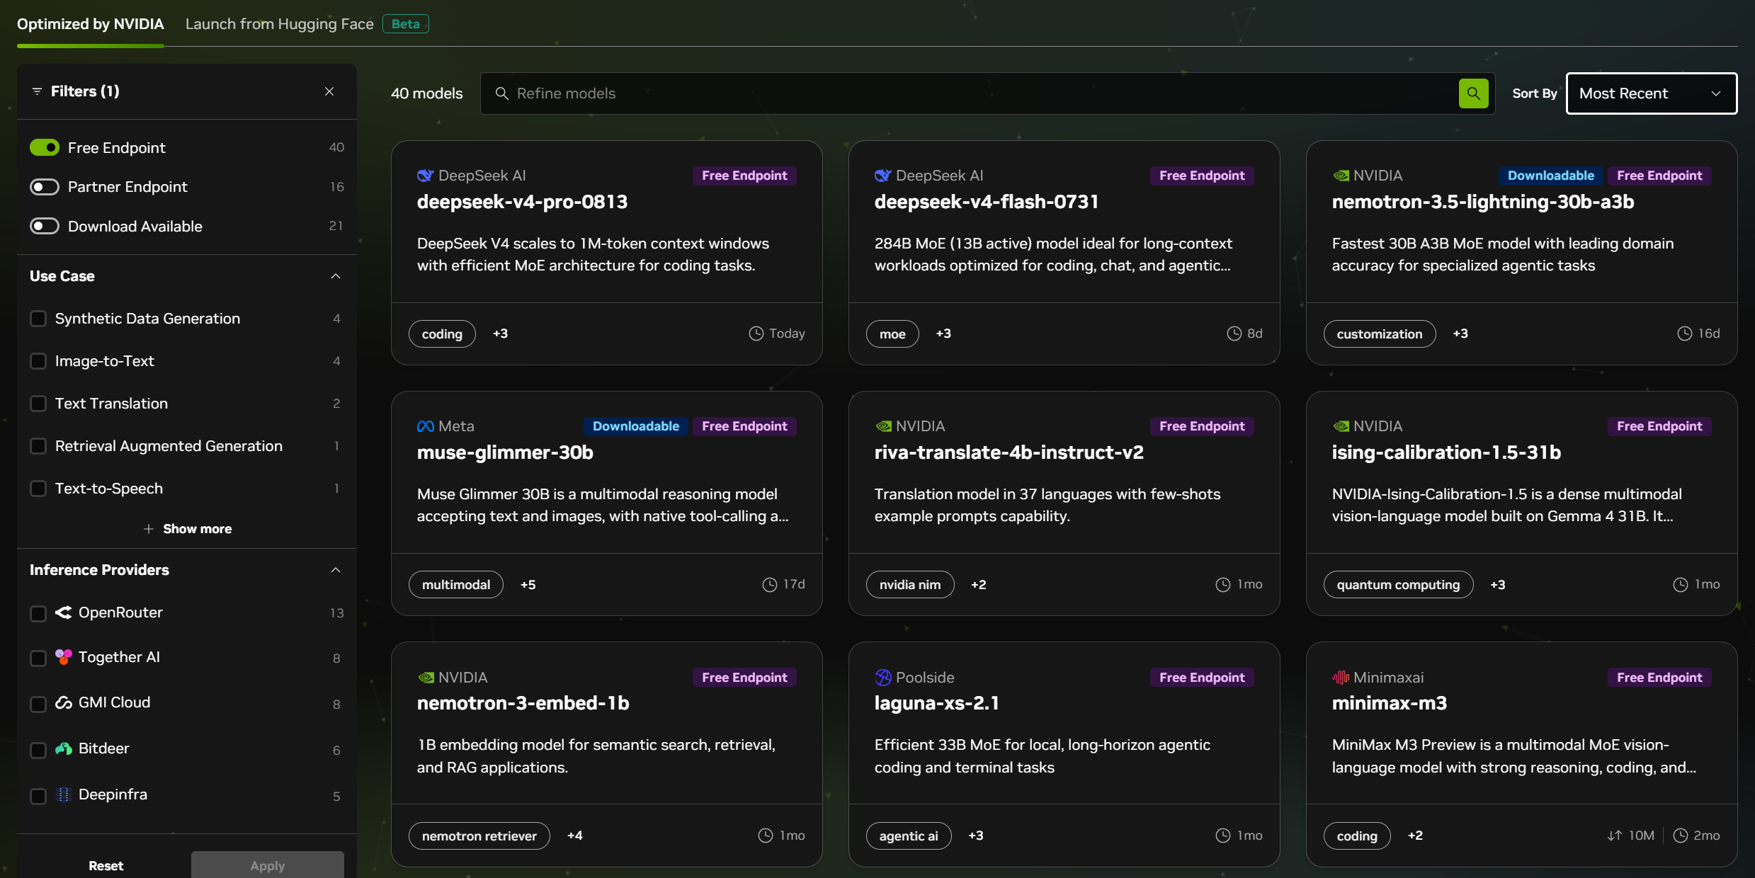
Task: Enable the Partner Endpoint toggle
Action: tap(45, 187)
